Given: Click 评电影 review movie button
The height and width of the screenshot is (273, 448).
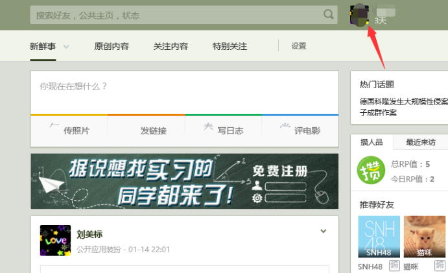Looking at the screenshot, I should (300, 131).
